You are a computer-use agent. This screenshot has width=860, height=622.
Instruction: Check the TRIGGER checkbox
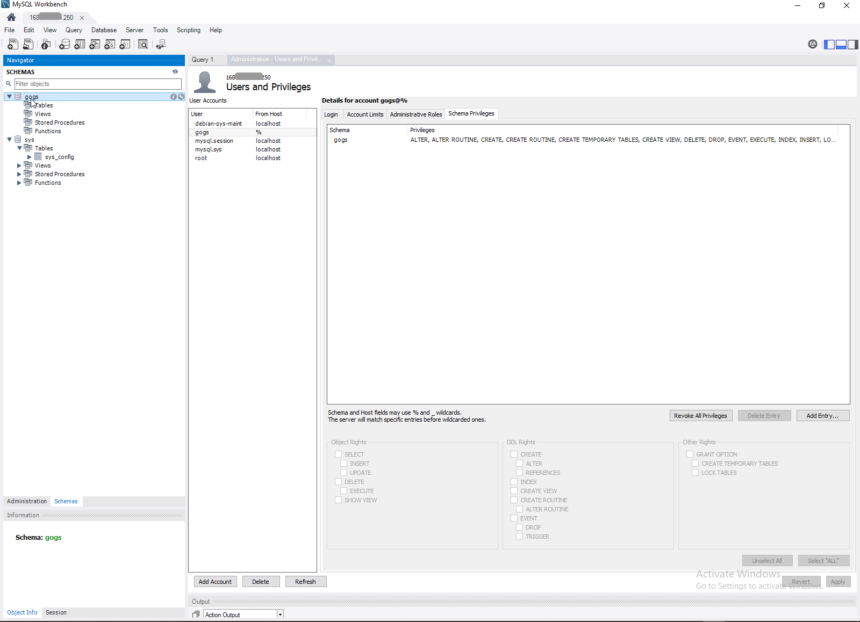click(520, 537)
